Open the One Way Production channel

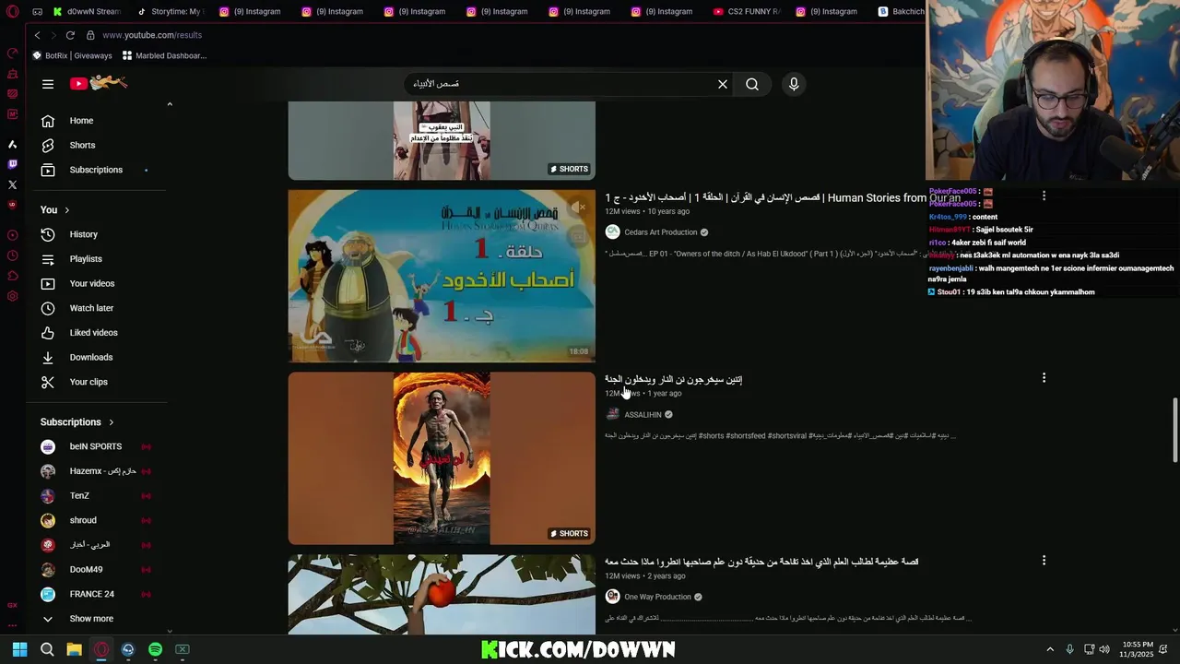657,597
